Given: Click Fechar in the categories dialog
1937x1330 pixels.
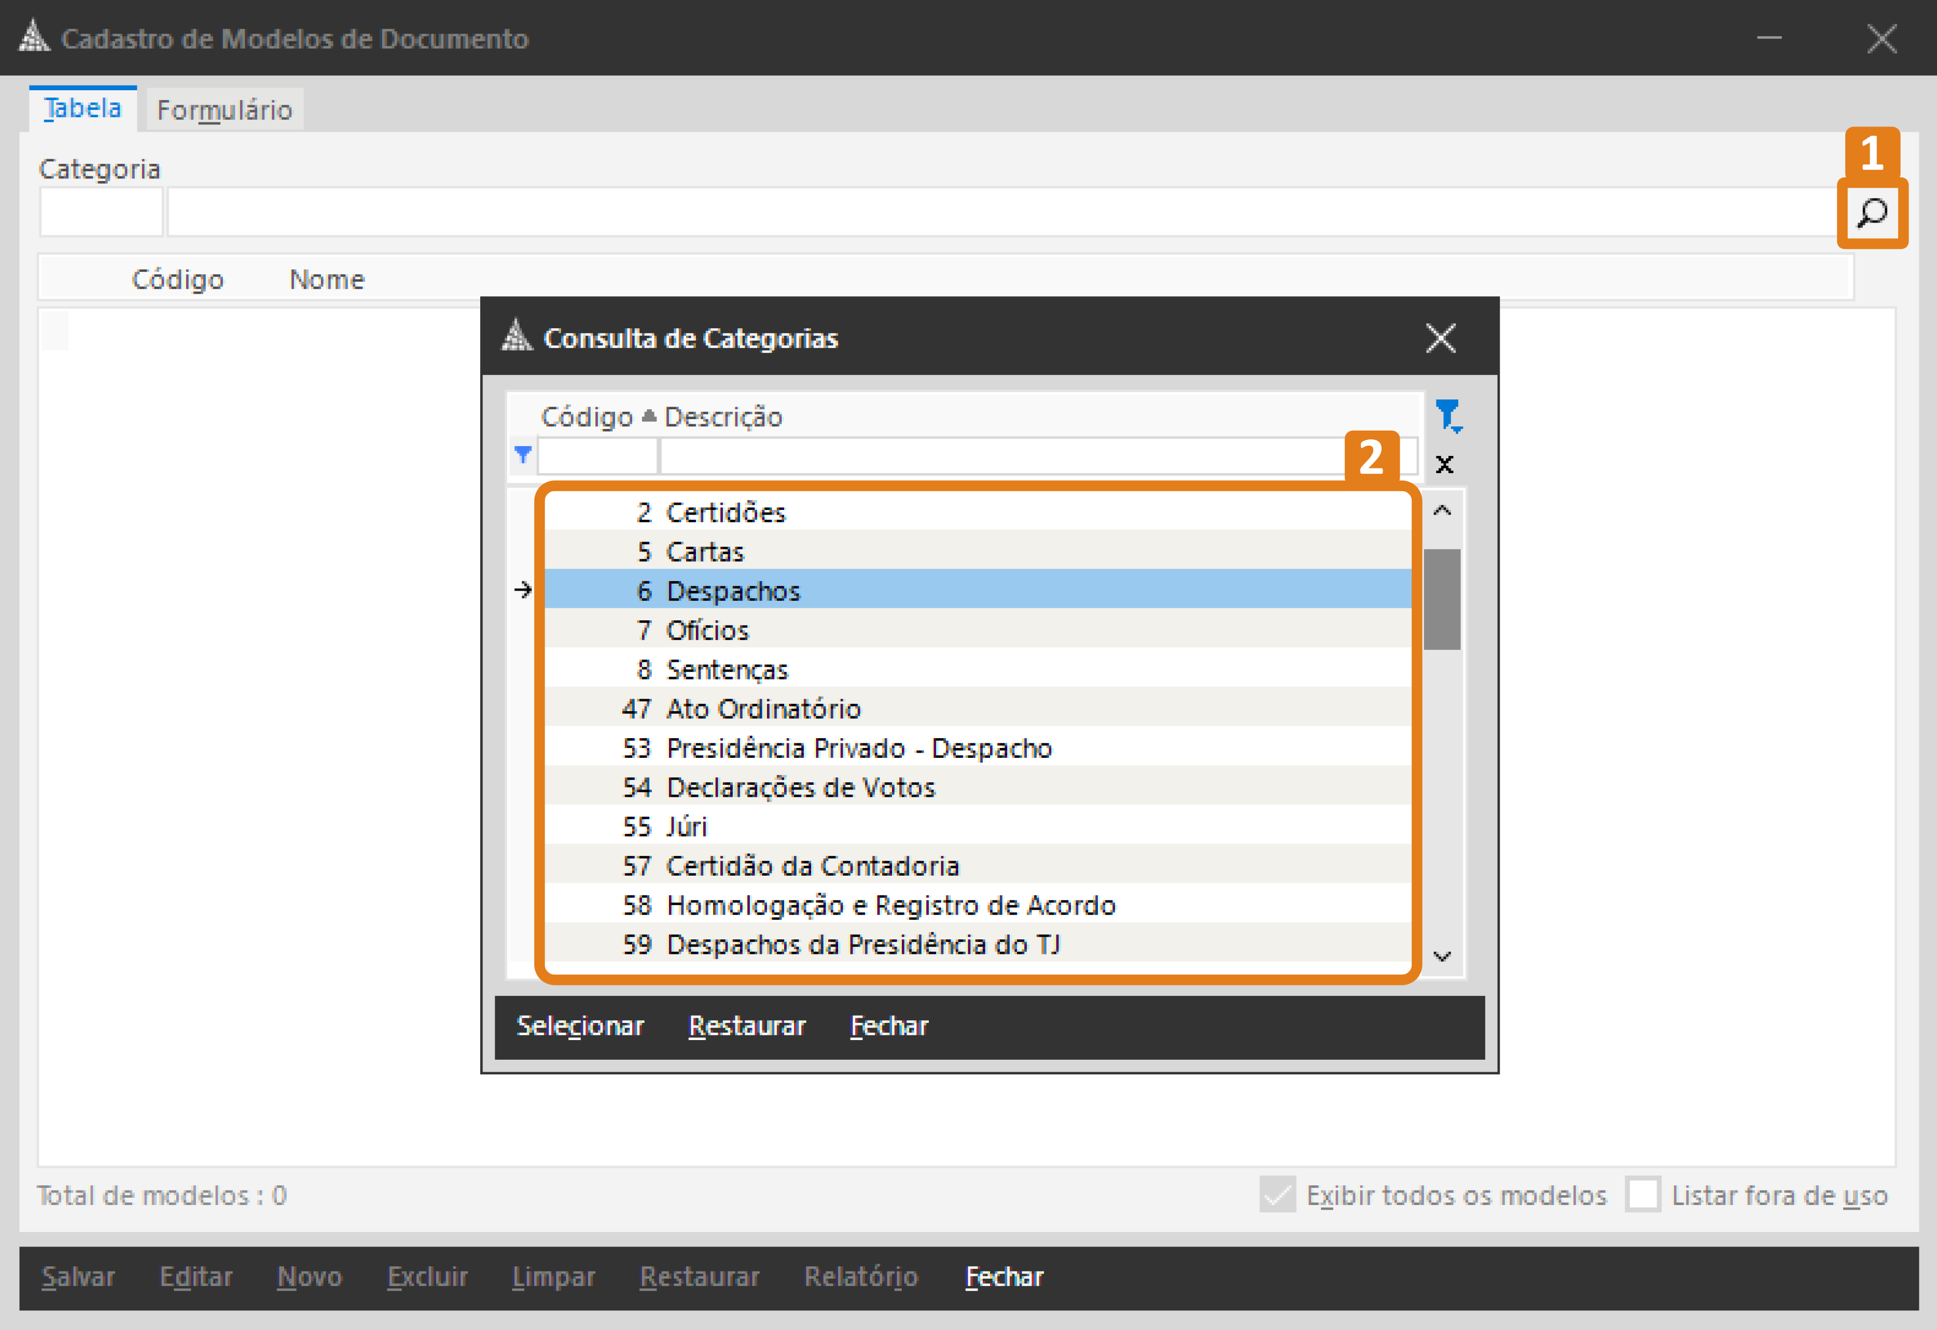Looking at the screenshot, I should pyautogui.click(x=888, y=1026).
